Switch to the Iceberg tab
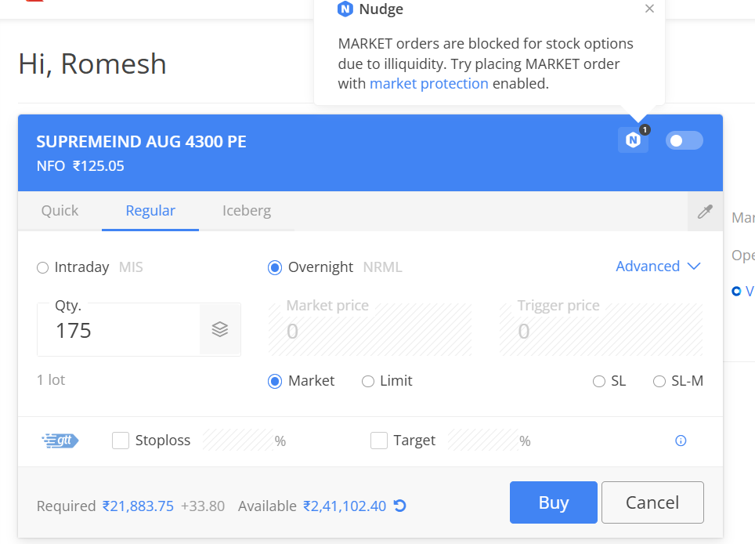This screenshot has height=544, width=755. click(247, 211)
